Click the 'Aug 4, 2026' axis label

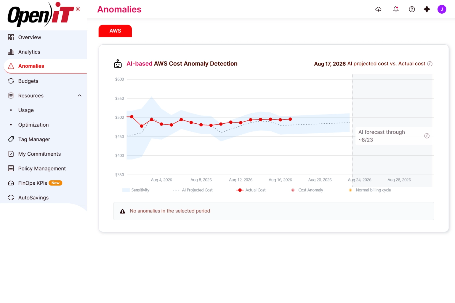coord(161,180)
